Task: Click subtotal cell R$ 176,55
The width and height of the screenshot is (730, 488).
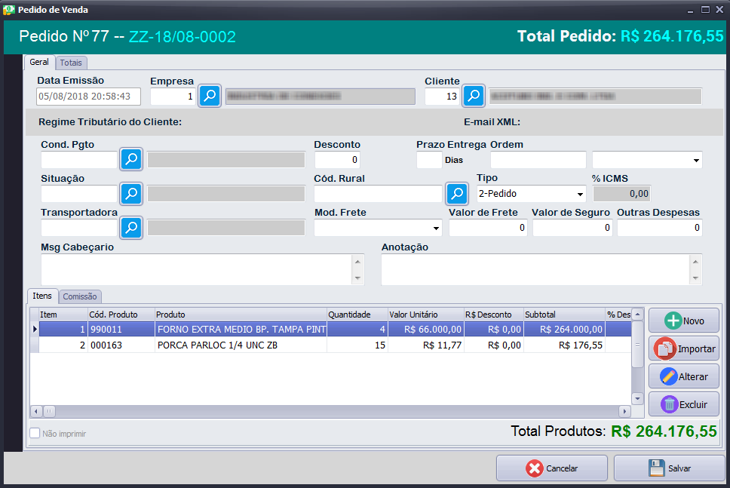Action: coord(564,345)
